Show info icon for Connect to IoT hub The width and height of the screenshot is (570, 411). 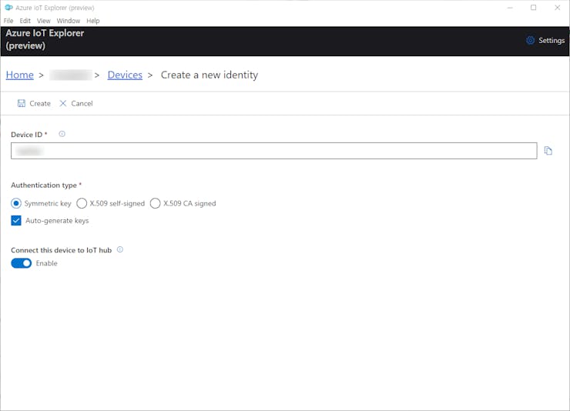click(x=120, y=249)
